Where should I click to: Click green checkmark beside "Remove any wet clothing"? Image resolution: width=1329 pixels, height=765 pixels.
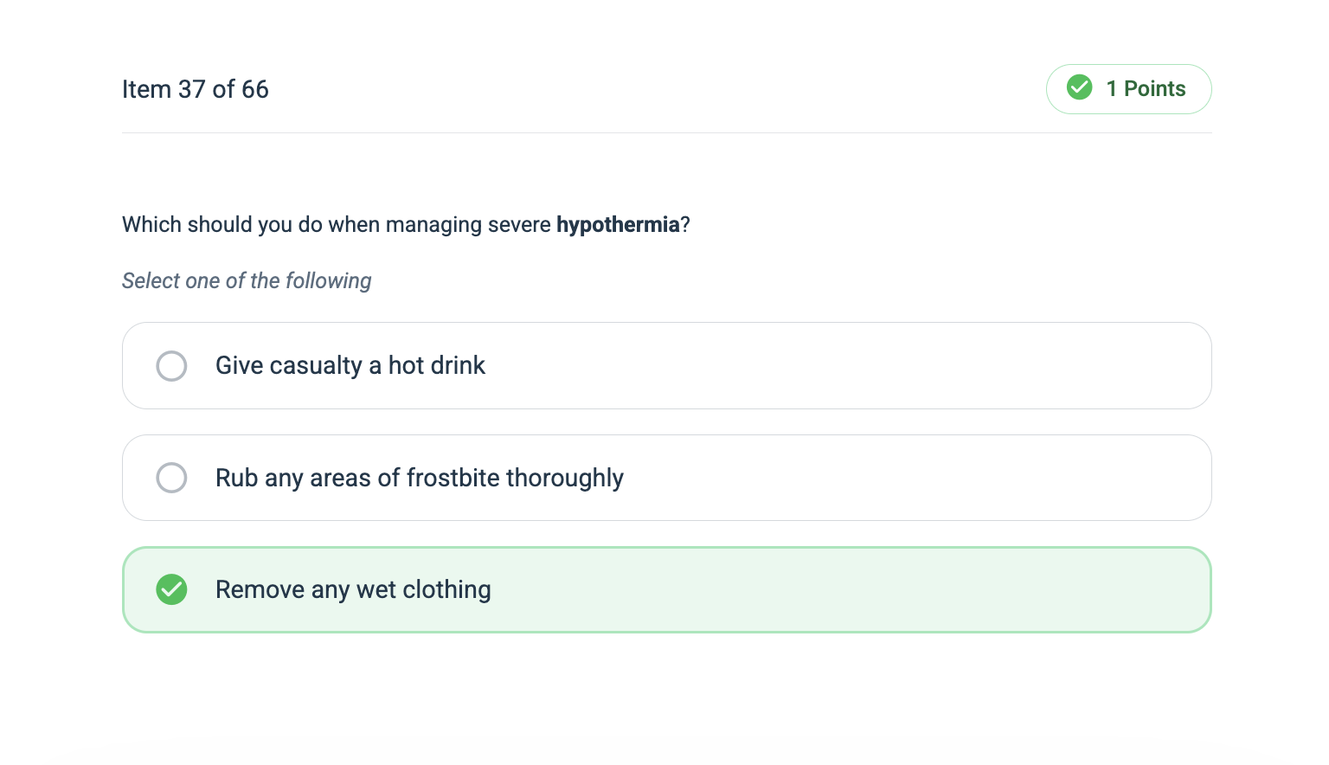click(171, 589)
